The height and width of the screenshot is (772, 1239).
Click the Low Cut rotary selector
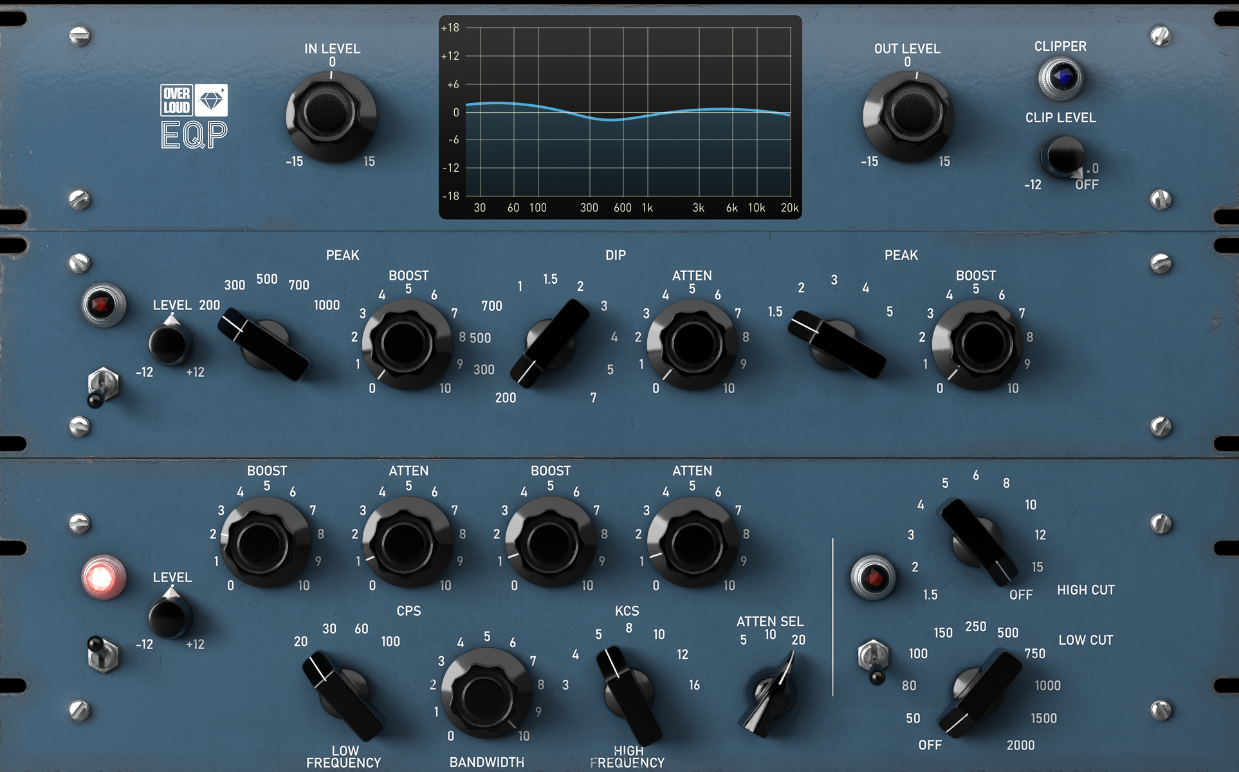(x=978, y=692)
